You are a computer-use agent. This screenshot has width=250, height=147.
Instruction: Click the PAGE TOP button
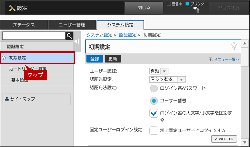(x=224, y=139)
